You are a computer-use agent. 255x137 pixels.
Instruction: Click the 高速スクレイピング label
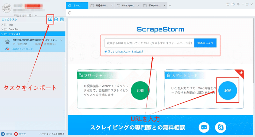click(x=22, y=49)
